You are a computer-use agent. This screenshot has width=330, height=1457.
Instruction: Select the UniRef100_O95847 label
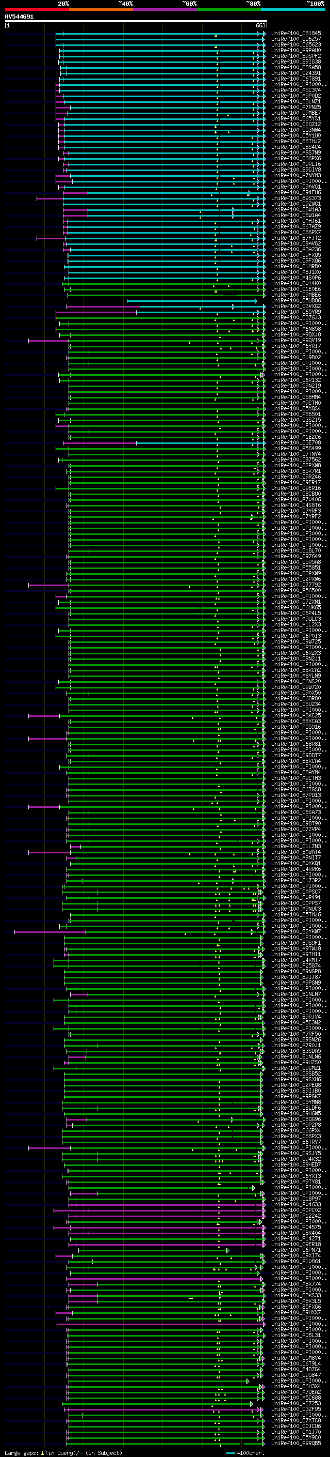pyautogui.click(x=296, y=1374)
